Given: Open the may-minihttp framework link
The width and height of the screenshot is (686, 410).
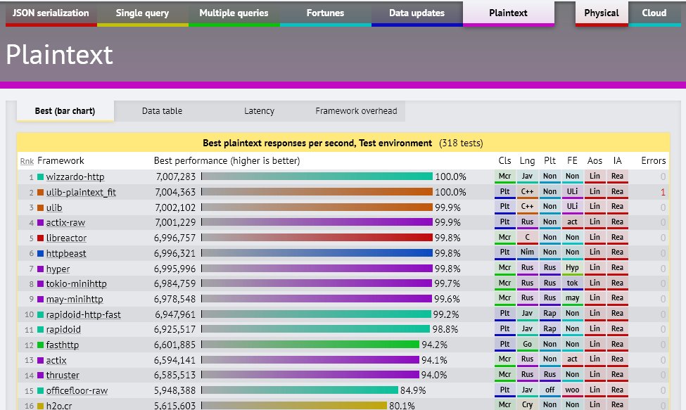Looking at the screenshot, I should click(x=75, y=300).
